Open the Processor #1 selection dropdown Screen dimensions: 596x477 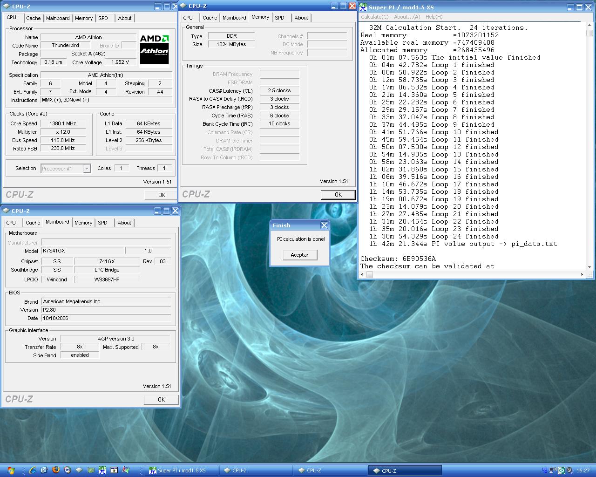coord(87,169)
